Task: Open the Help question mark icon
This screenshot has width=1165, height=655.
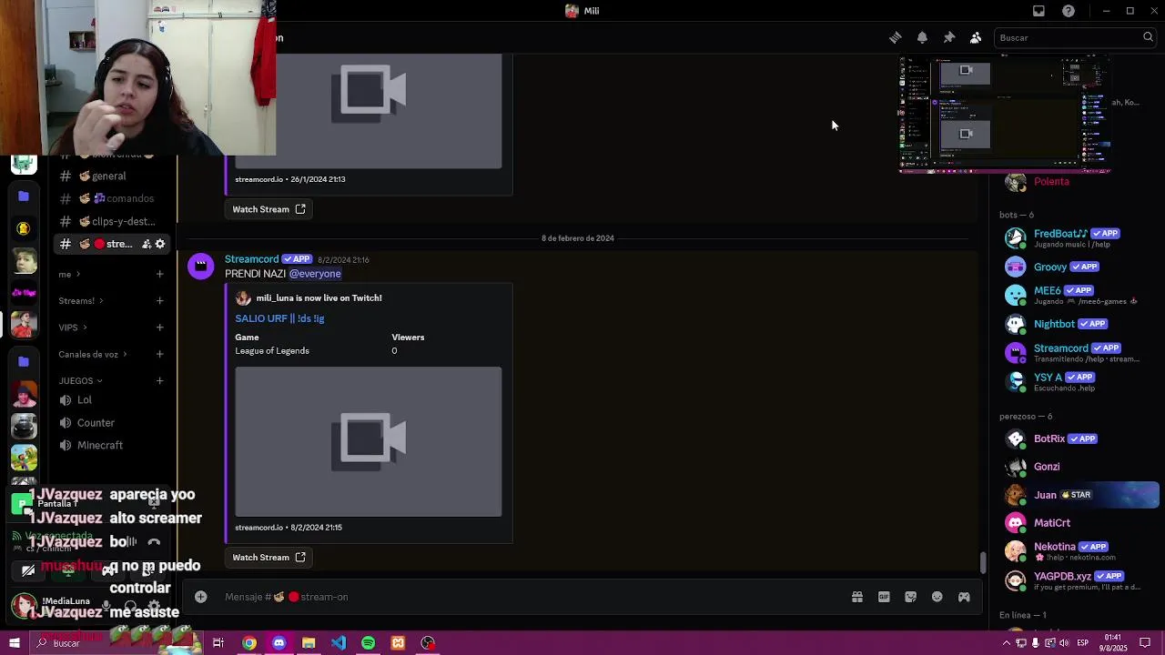Action: coord(1069,11)
